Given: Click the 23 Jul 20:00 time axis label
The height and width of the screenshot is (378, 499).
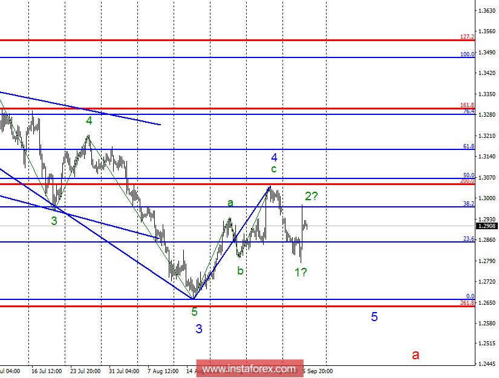Looking at the screenshot, I should [85, 371].
